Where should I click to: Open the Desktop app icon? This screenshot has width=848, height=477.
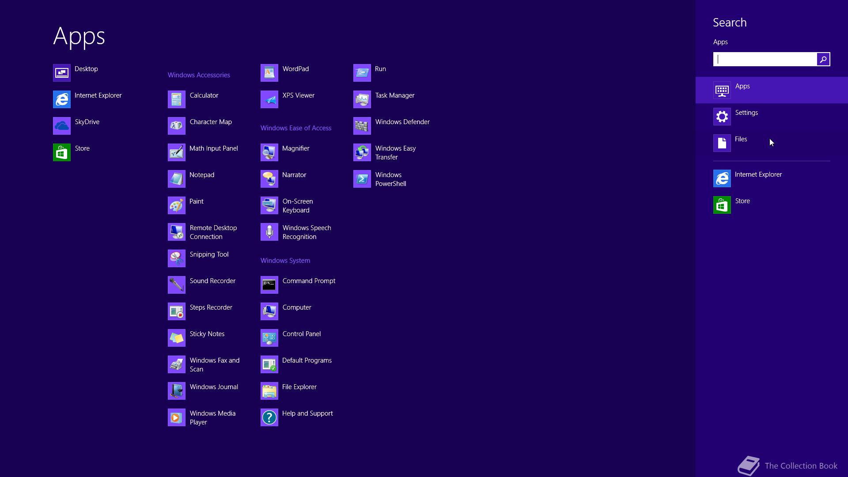pyautogui.click(x=62, y=73)
